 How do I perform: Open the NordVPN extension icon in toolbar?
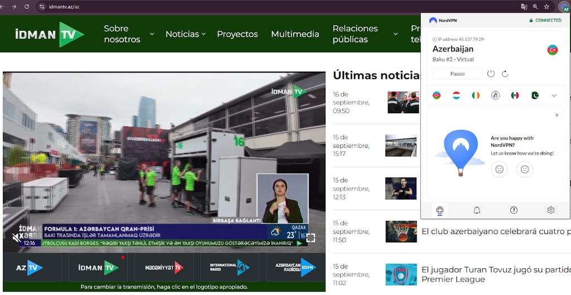tap(564, 7)
